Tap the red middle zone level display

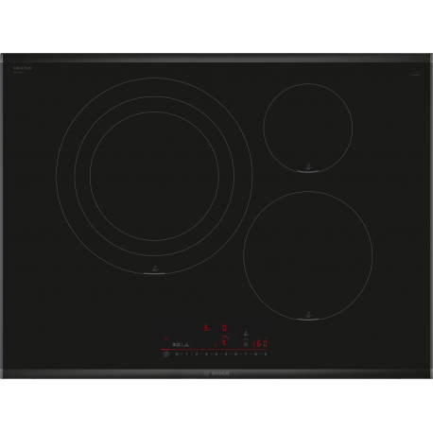[225, 340]
